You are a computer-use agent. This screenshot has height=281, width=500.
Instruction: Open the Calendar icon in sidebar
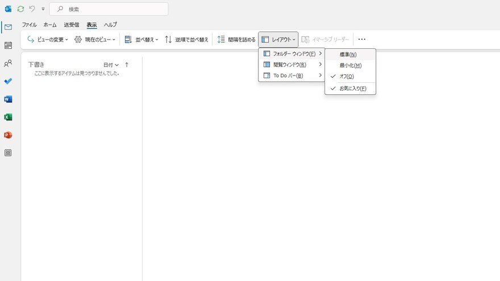point(8,45)
